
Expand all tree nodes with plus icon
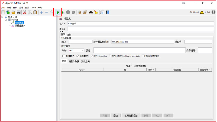[x=41, y=12]
